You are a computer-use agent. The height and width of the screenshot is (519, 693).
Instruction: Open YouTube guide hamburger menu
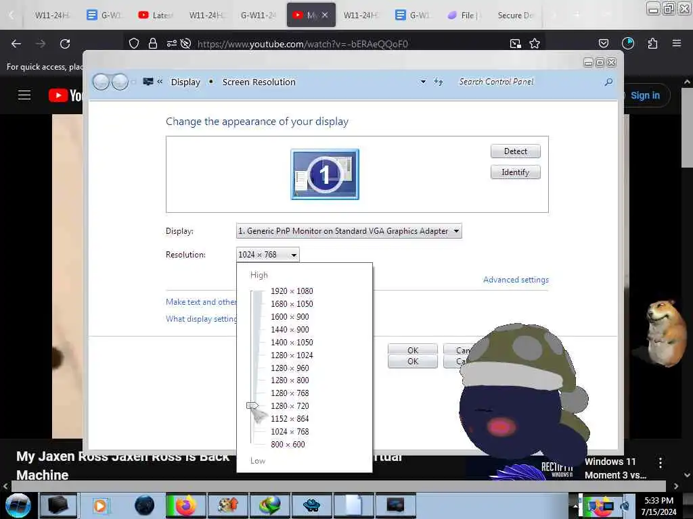coord(24,95)
